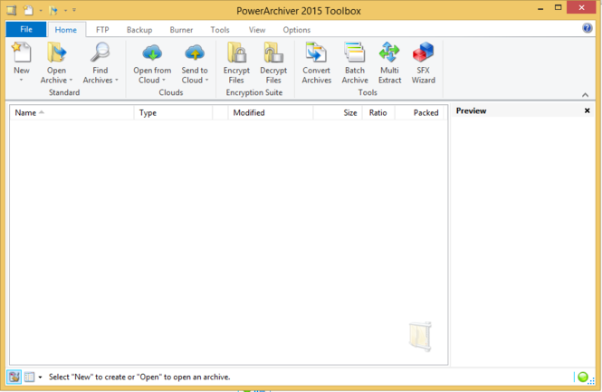Click the quick access application icon

[x=12, y=10]
